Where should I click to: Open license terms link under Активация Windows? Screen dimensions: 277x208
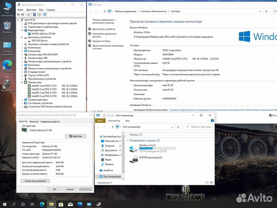click(x=223, y=110)
